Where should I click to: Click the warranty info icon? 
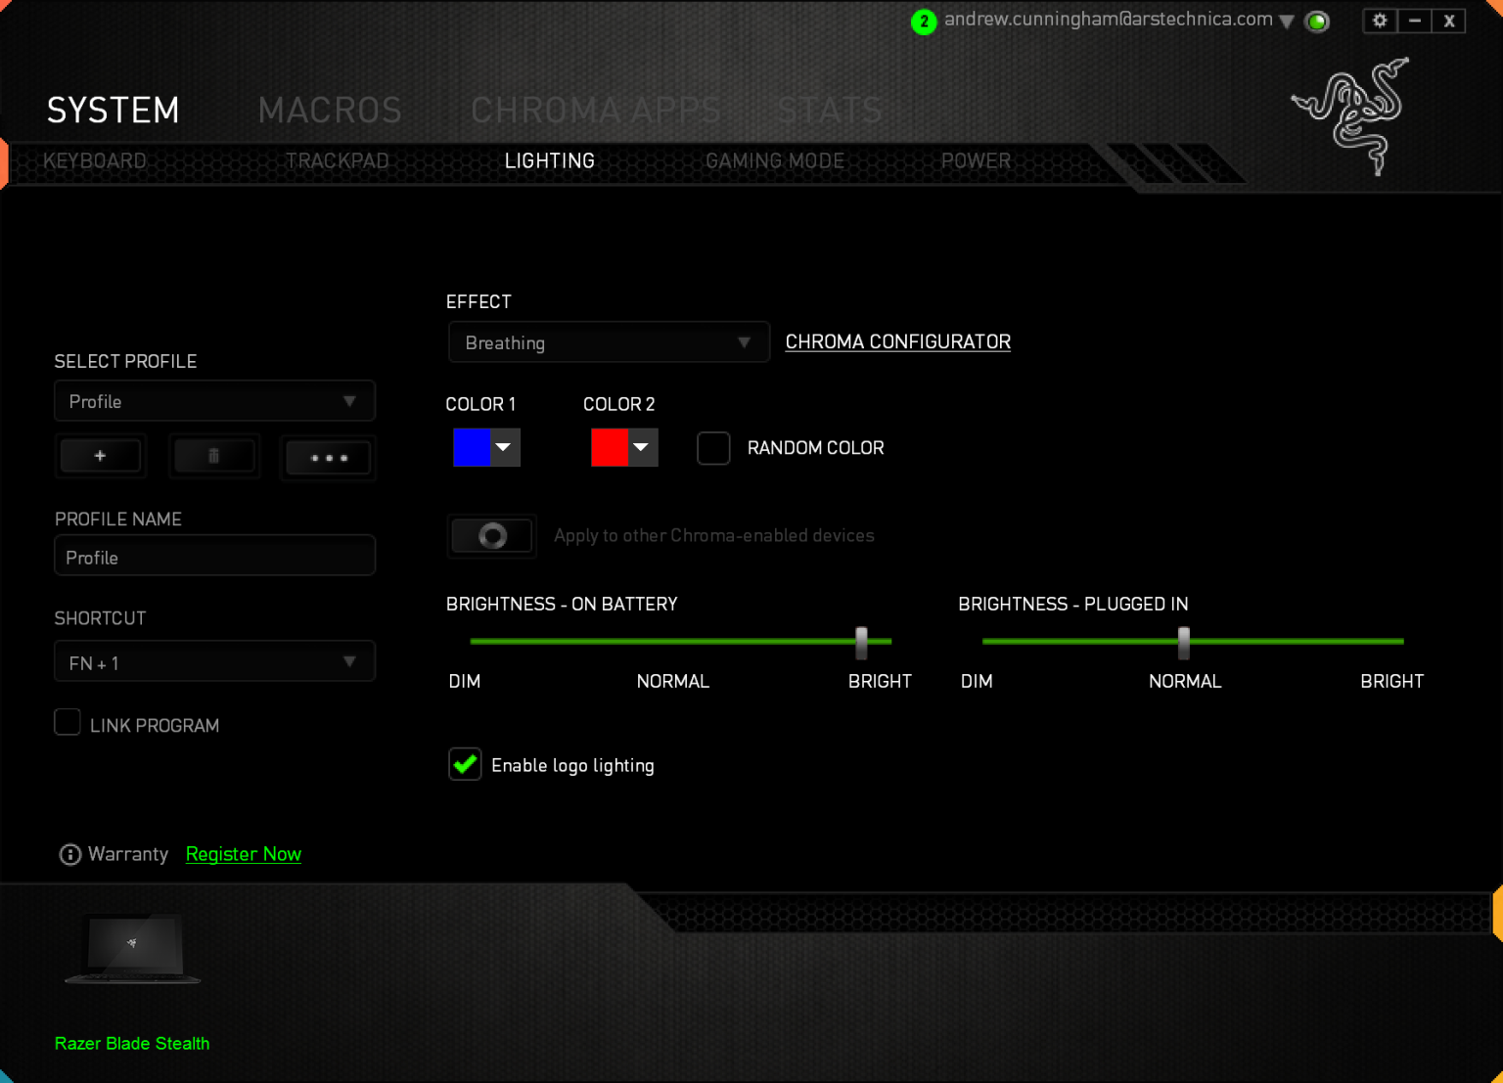pyautogui.click(x=70, y=854)
